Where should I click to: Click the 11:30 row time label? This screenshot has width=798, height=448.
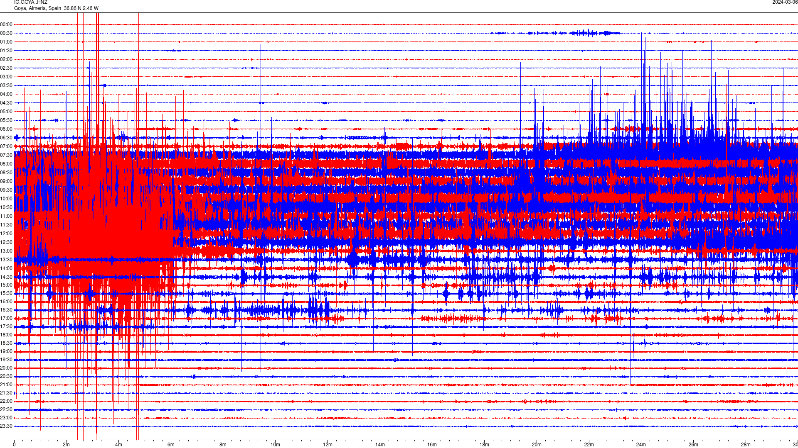tap(6, 225)
